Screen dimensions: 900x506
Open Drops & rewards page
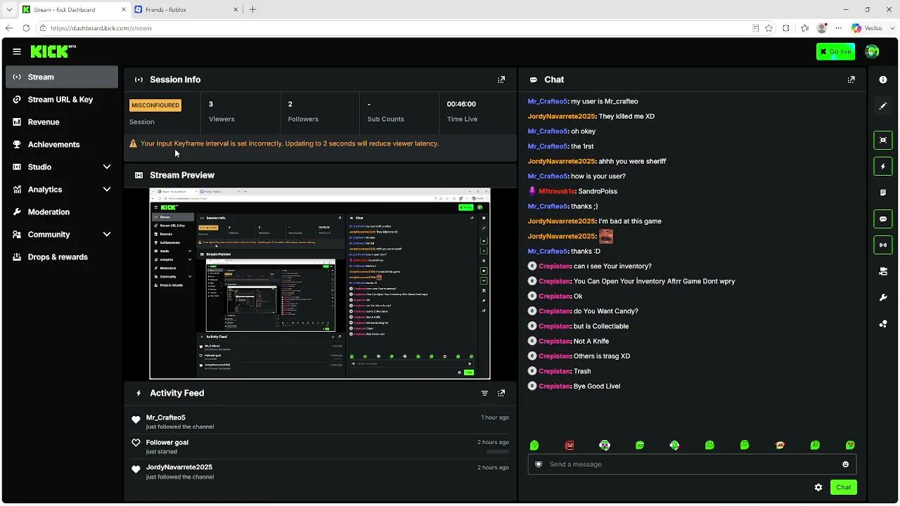(62, 257)
